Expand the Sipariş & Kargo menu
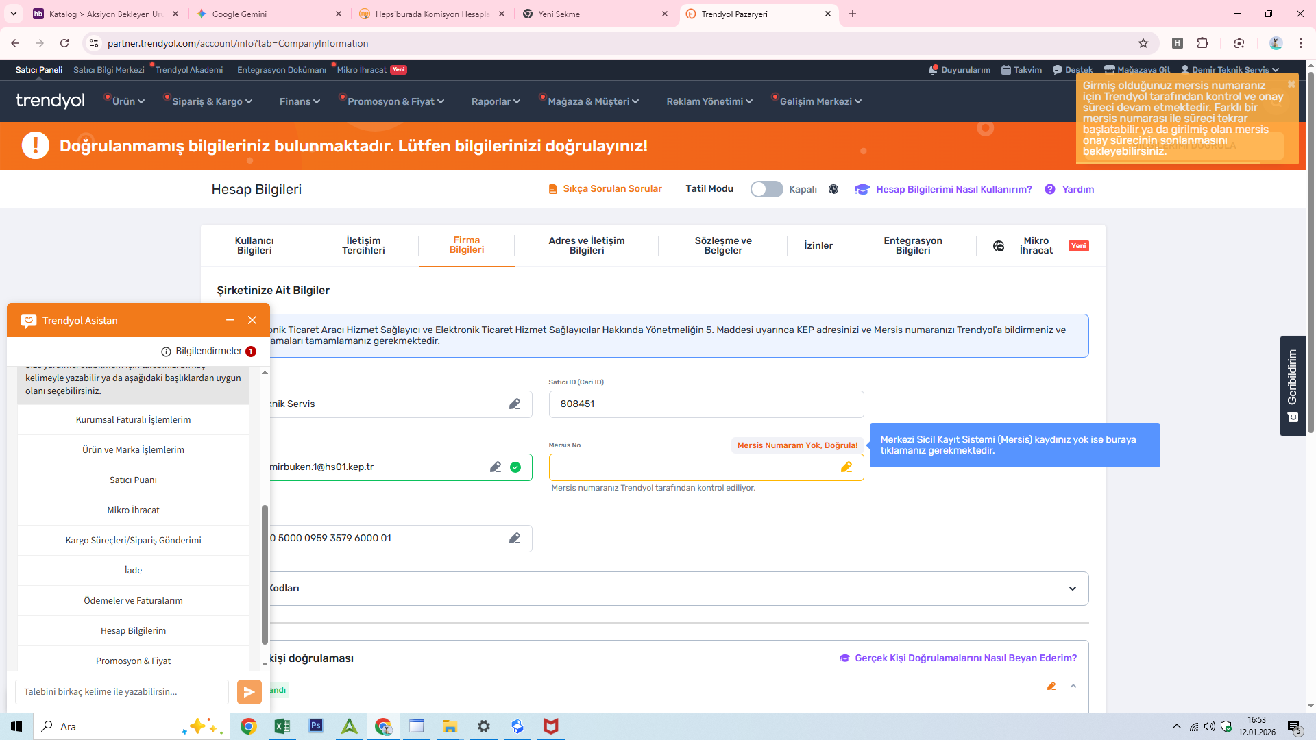The image size is (1316, 740). point(212,101)
